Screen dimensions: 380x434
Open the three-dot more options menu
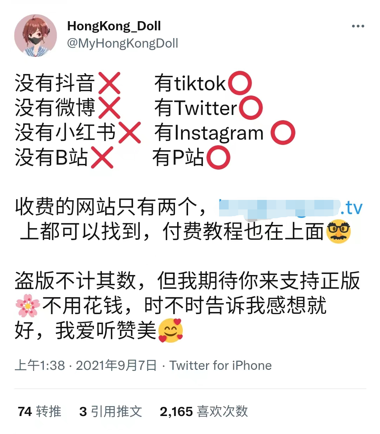pyautogui.click(x=358, y=26)
